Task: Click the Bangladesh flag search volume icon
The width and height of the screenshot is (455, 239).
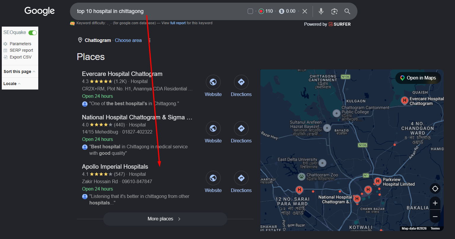Action: pyautogui.click(x=261, y=11)
